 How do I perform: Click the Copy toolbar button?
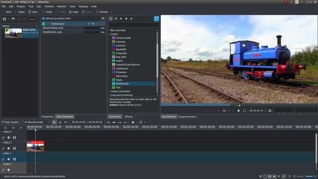coord(74,12)
